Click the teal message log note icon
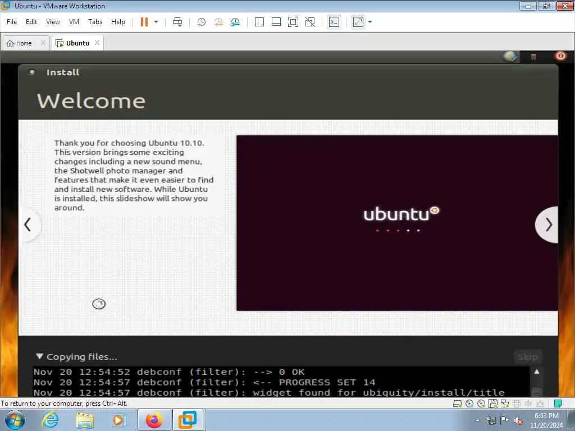 tap(558, 404)
